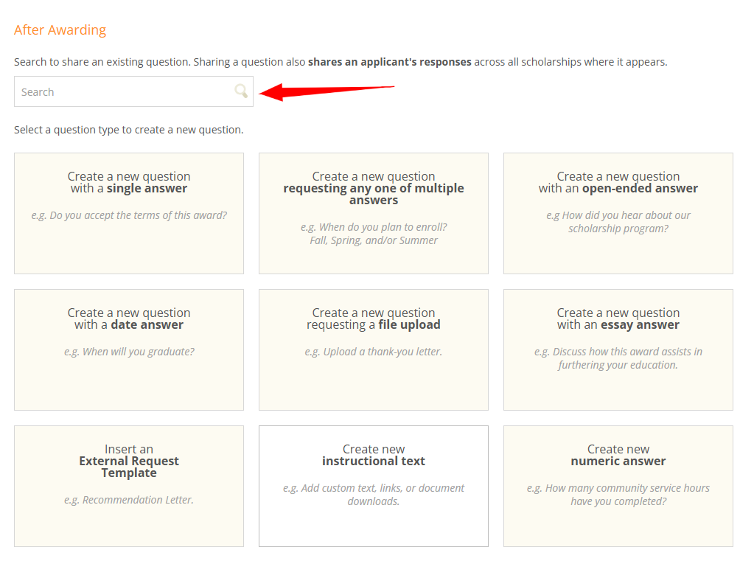
Task: Click the When will you graduate example text
Action: tap(128, 352)
